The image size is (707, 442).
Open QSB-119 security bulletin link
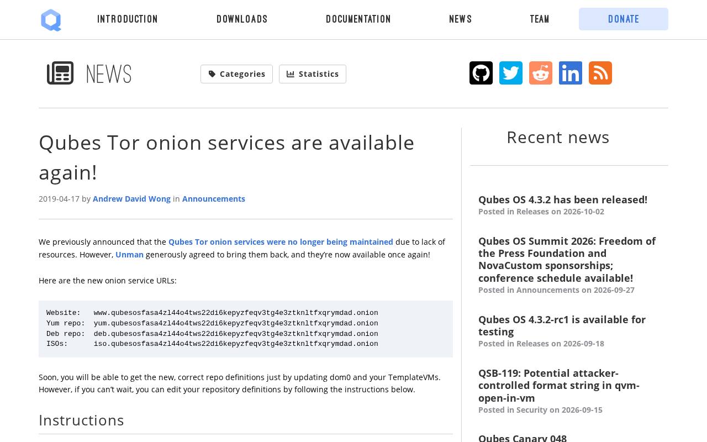pyautogui.click(x=559, y=386)
